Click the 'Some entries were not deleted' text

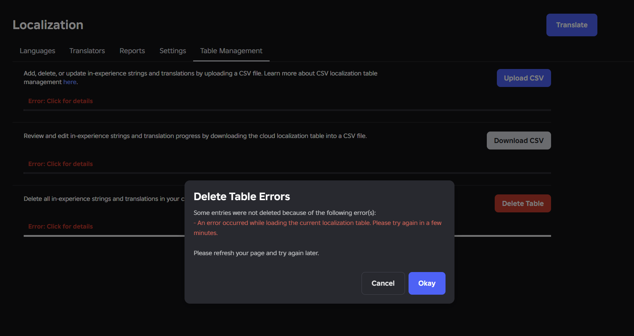pyautogui.click(x=285, y=213)
